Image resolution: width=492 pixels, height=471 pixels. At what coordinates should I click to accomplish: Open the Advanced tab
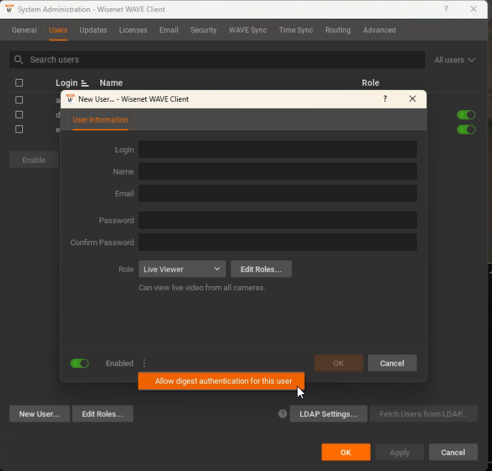pyautogui.click(x=379, y=30)
